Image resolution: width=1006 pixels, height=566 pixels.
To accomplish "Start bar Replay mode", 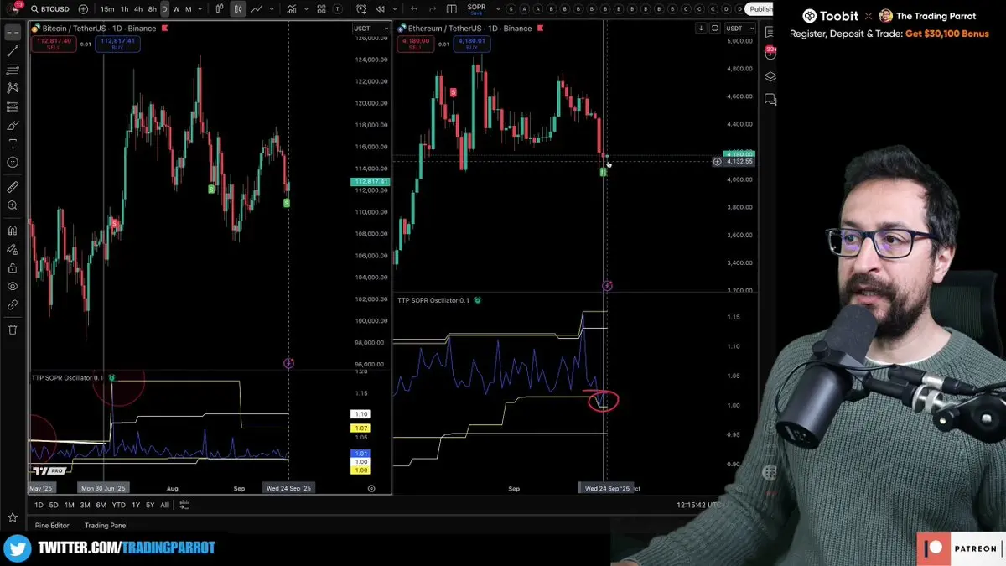I will [x=381, y=9].
